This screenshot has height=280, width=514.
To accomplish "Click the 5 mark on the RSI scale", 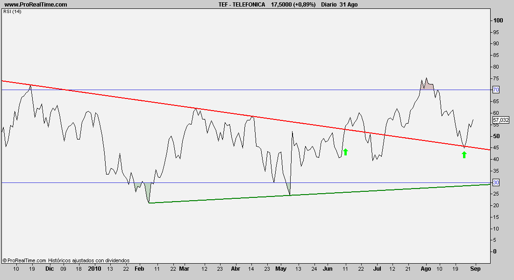I will [x=495, y=240].
